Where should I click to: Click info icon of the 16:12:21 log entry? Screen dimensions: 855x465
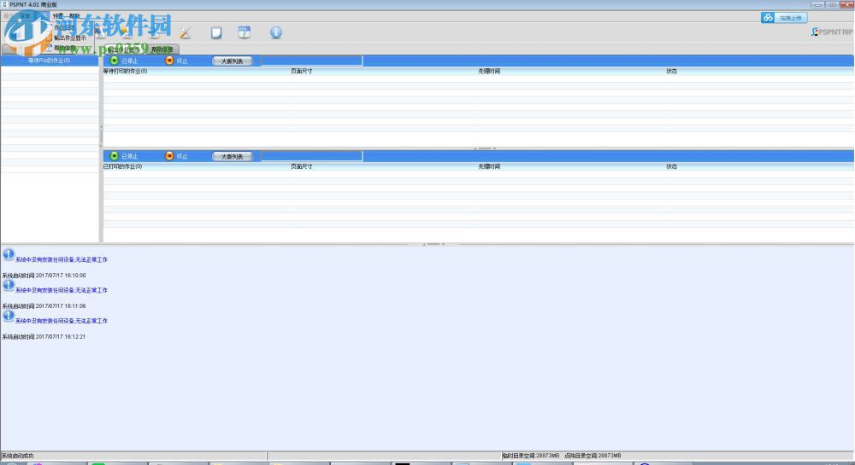point(9,316)
